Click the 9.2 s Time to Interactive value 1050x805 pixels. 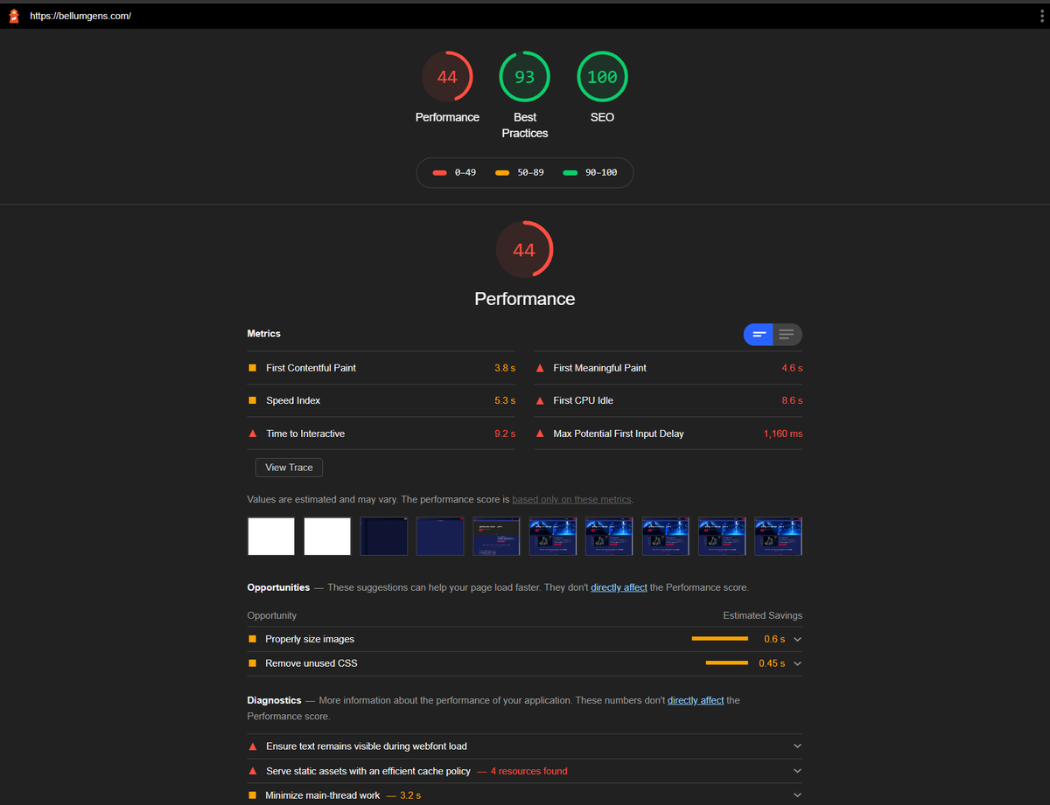pyautogui.click(x=505, y=434)
